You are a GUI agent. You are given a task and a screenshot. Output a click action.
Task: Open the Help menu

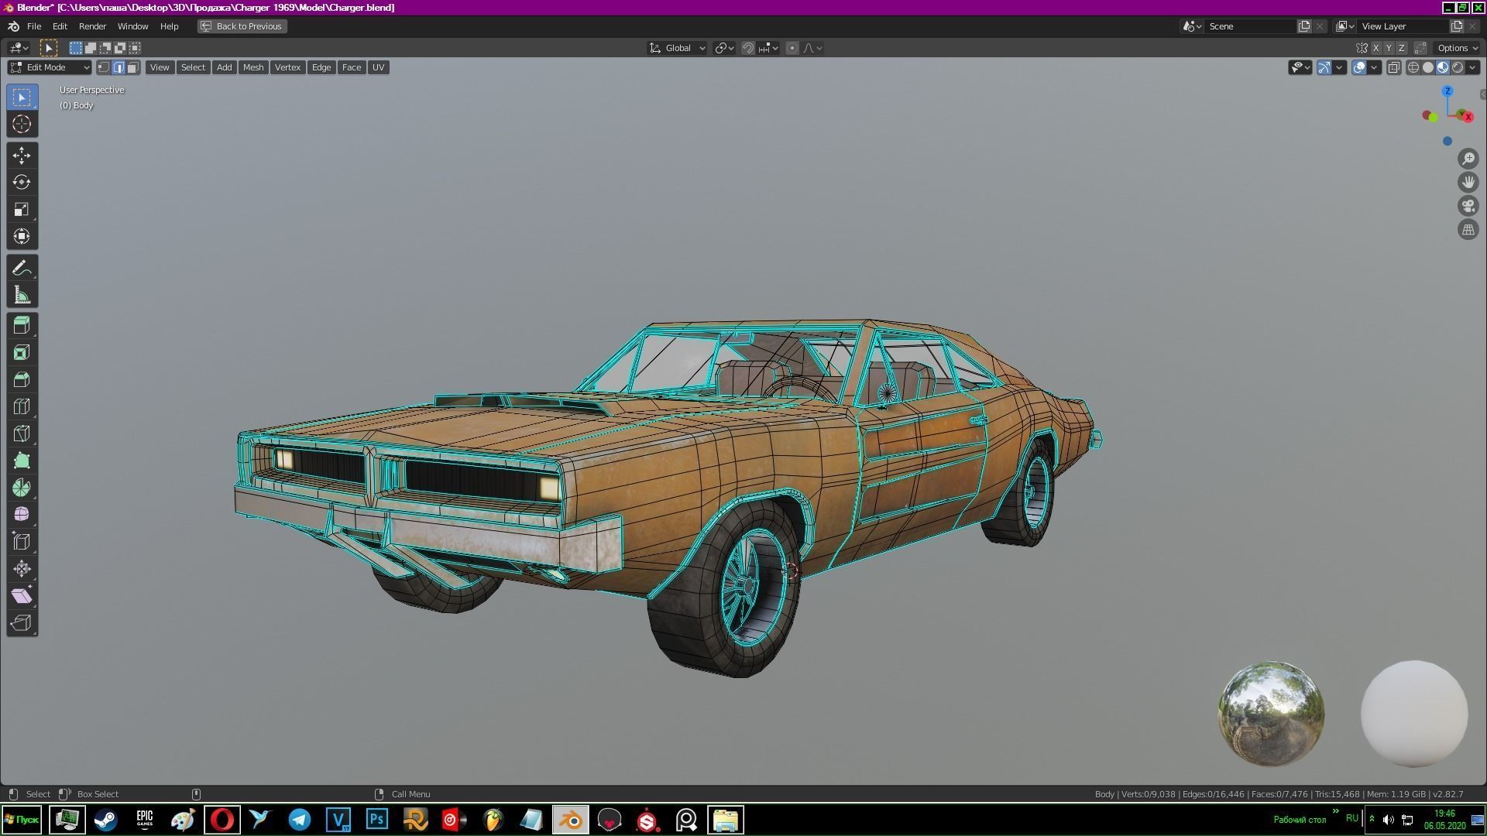169,26
